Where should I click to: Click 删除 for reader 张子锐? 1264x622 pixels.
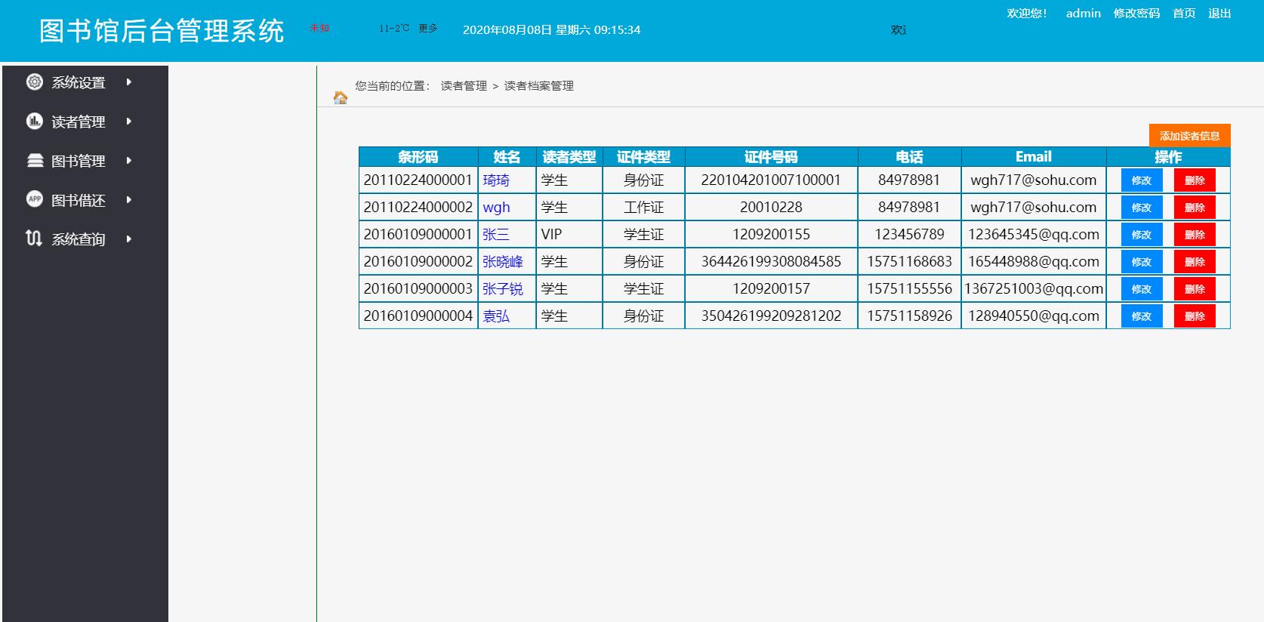pyautogui.click(x=1195, y=289)
